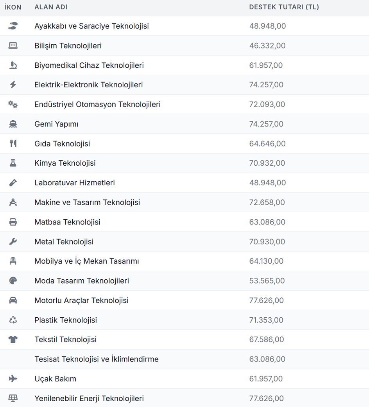
Task: Click the fork and knife Gıda icon
Action: point(13,144)
